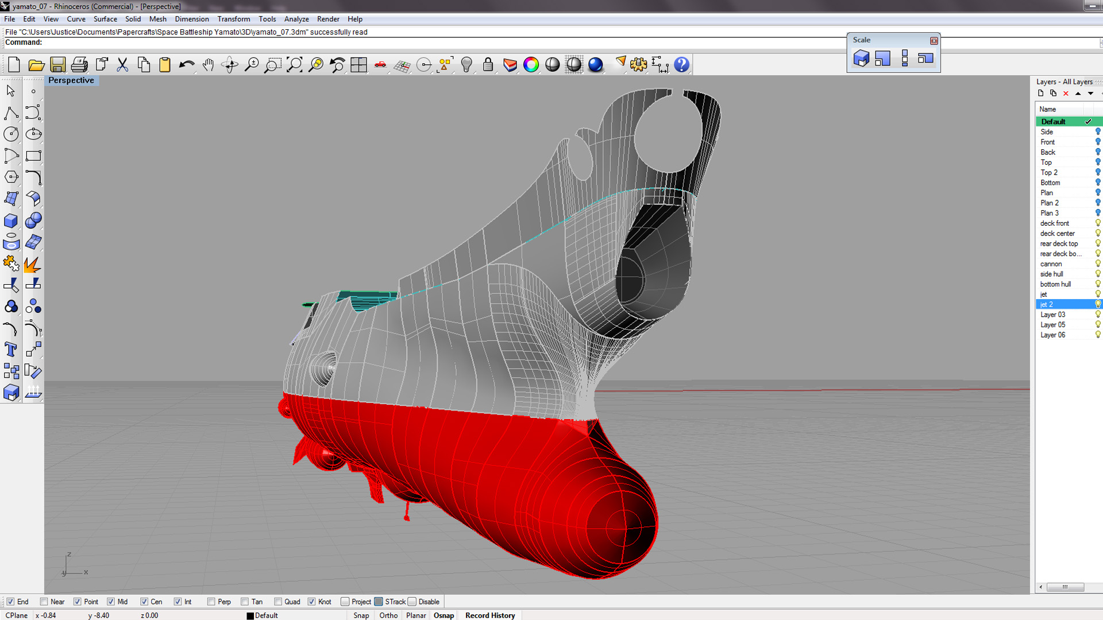Viewport: 1103px width, 620px height.
Task: Toggle Osnap in the status bar
Action: (x=443, y=615)
